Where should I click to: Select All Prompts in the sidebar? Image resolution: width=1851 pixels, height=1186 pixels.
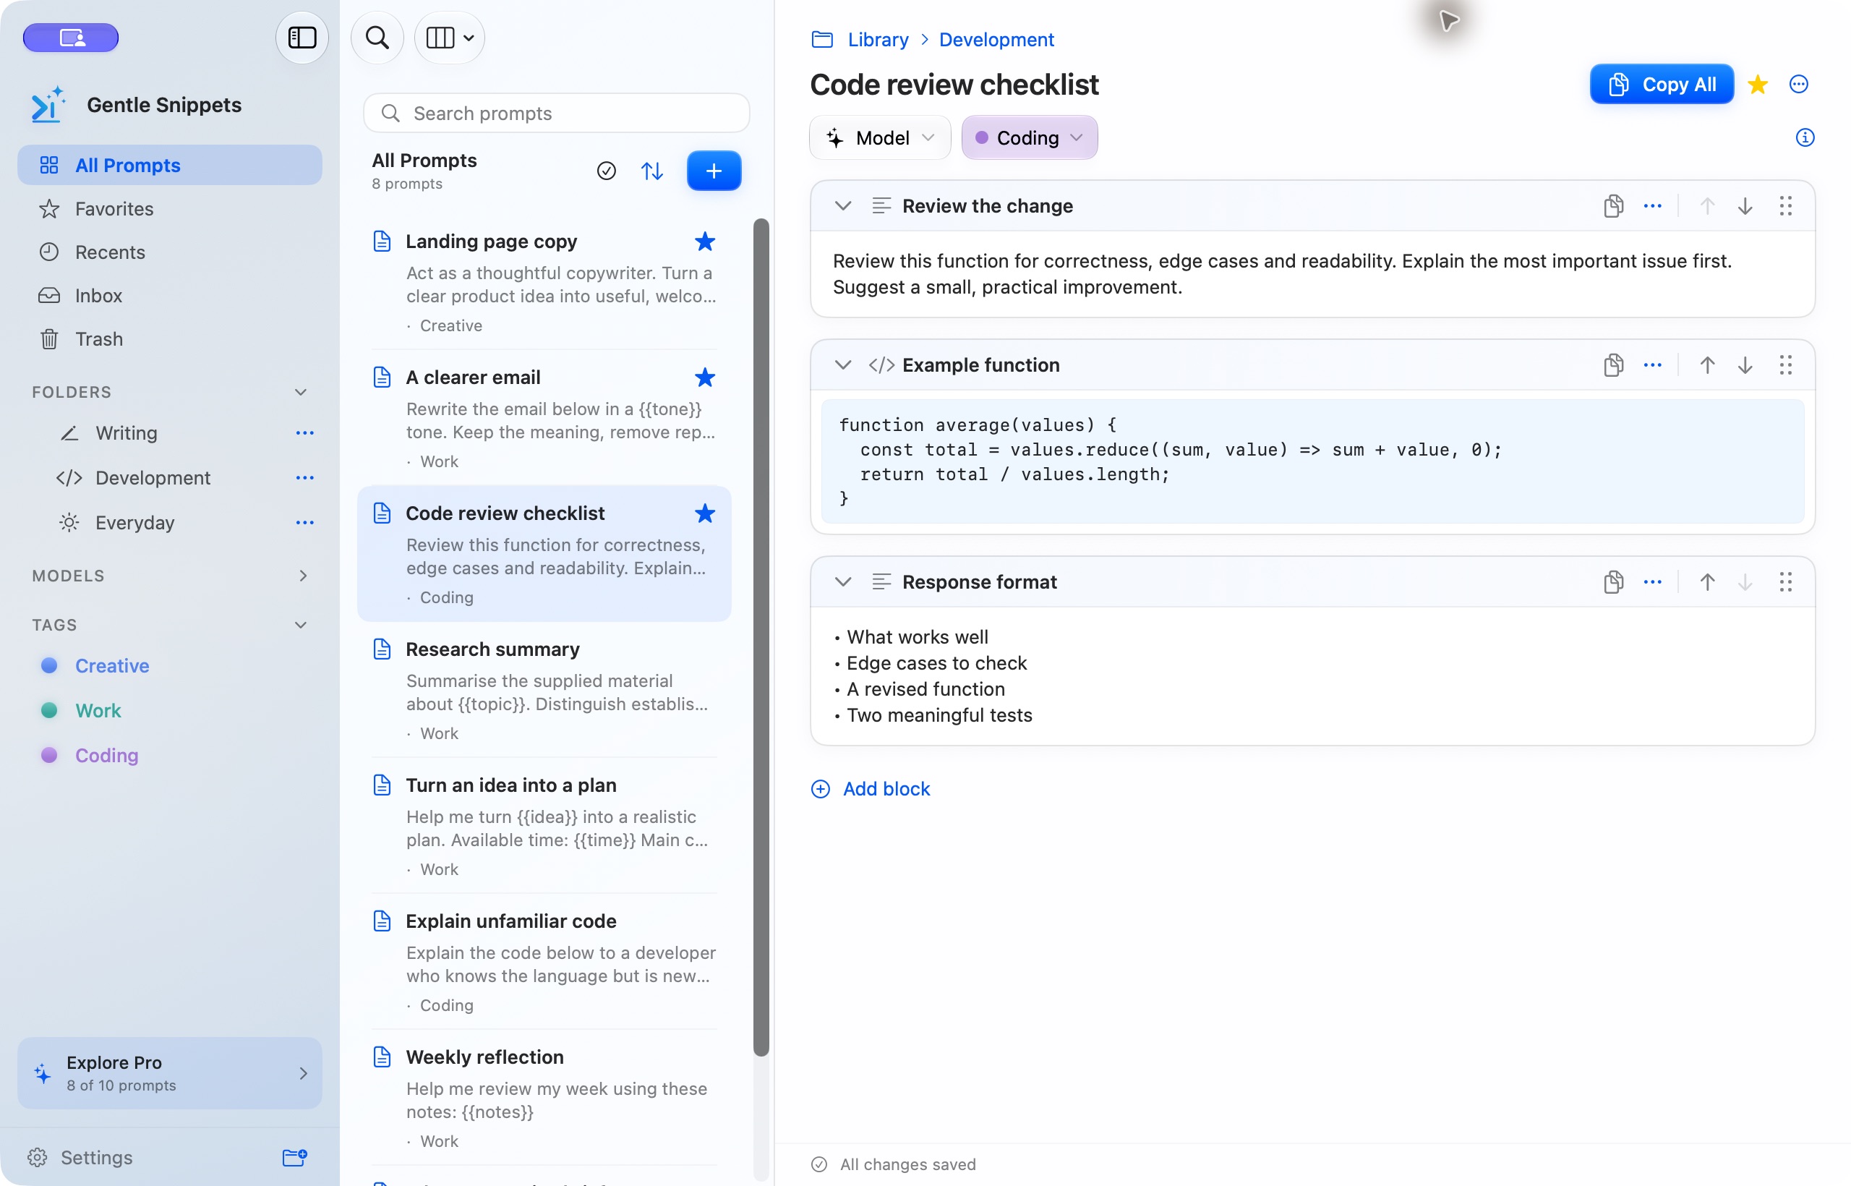pos(169,166)
